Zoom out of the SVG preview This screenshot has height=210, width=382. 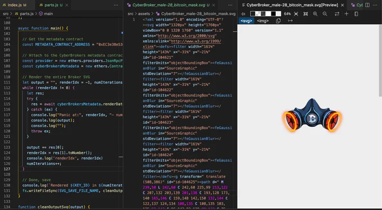(x=325, y=14)
